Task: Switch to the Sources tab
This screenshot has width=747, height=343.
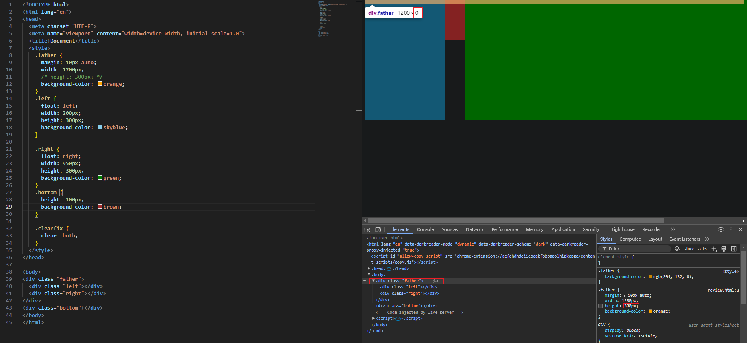Action: pyautogui.click(x=450, y=229)
